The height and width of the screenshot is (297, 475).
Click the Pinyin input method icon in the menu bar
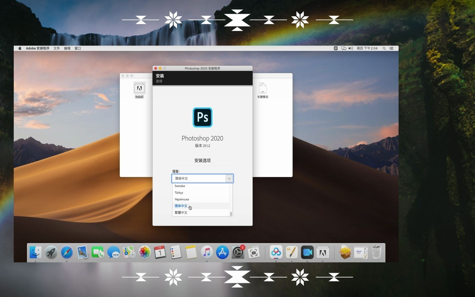tap(336, 48)
